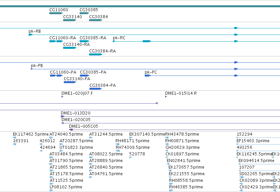Click the EN02841.5prime EST
The image size is (280, 192).
pos(168,164)
